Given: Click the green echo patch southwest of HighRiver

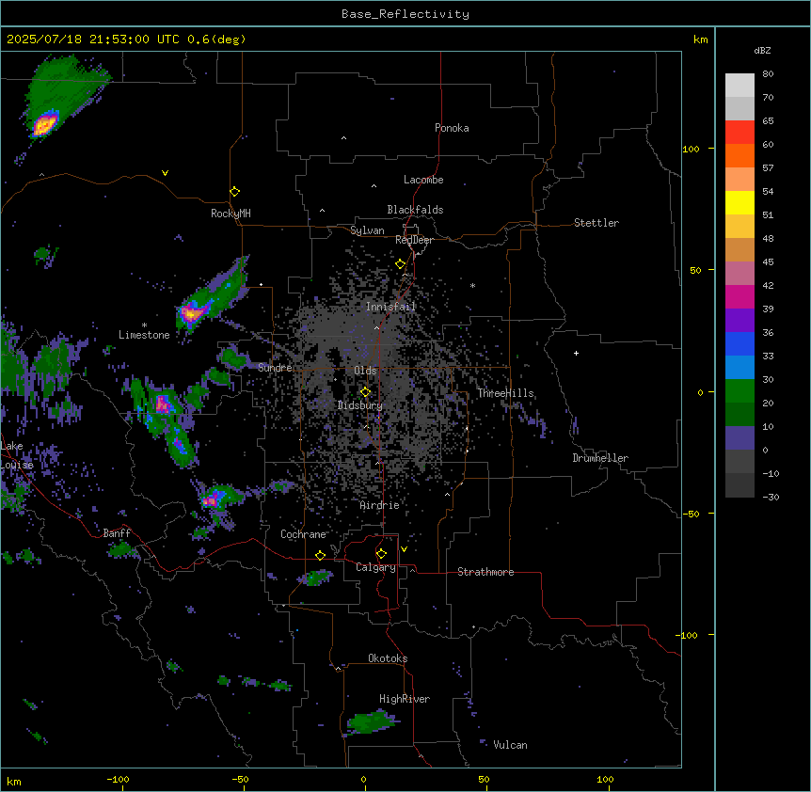Looking at the screenshot, I should [x=372, y=721].
